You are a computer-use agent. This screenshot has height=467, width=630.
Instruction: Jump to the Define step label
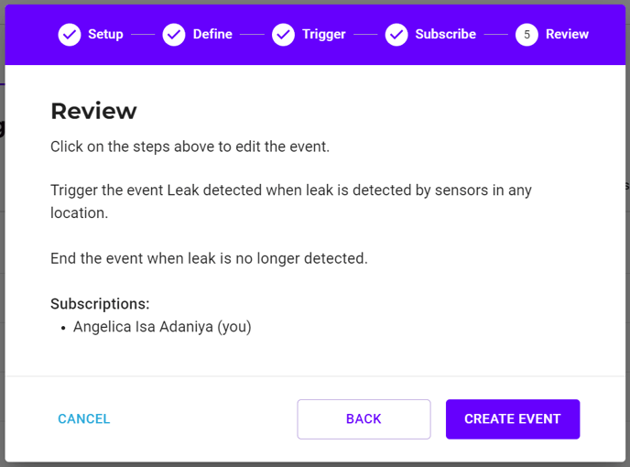click(x=212, y=34)
